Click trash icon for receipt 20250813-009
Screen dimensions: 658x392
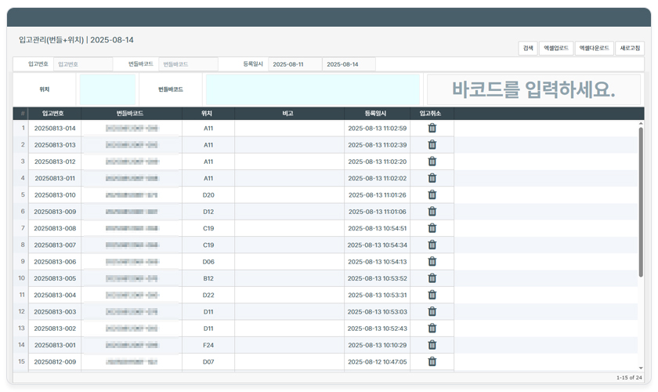432,212
